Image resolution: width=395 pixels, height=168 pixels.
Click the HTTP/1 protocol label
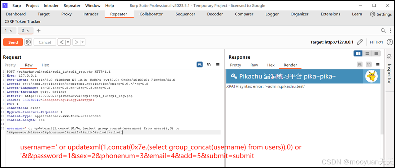(376, 42)
